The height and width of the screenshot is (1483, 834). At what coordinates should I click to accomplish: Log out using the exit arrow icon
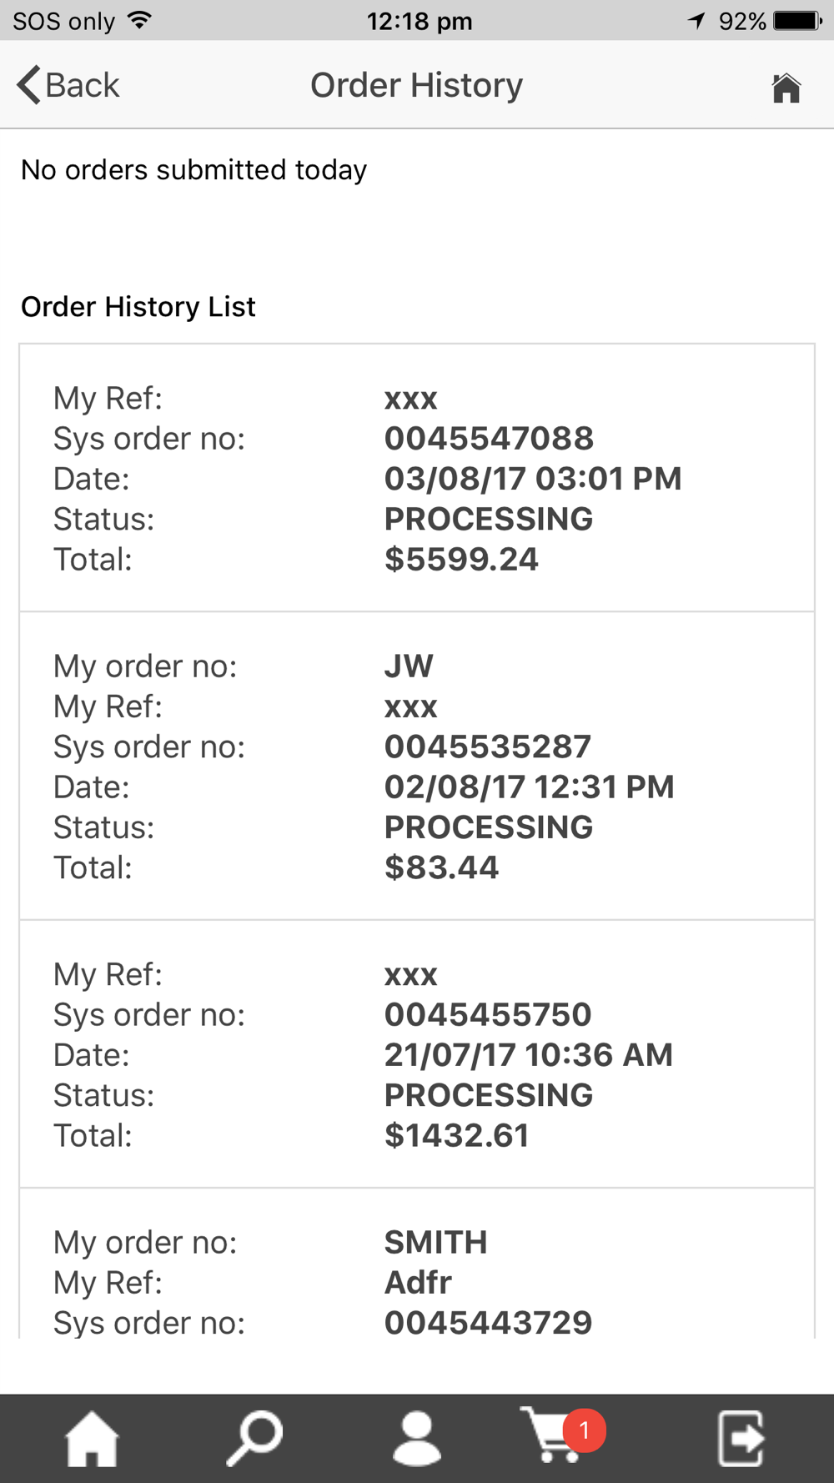pyautogui.click(x=741, y=1438)
